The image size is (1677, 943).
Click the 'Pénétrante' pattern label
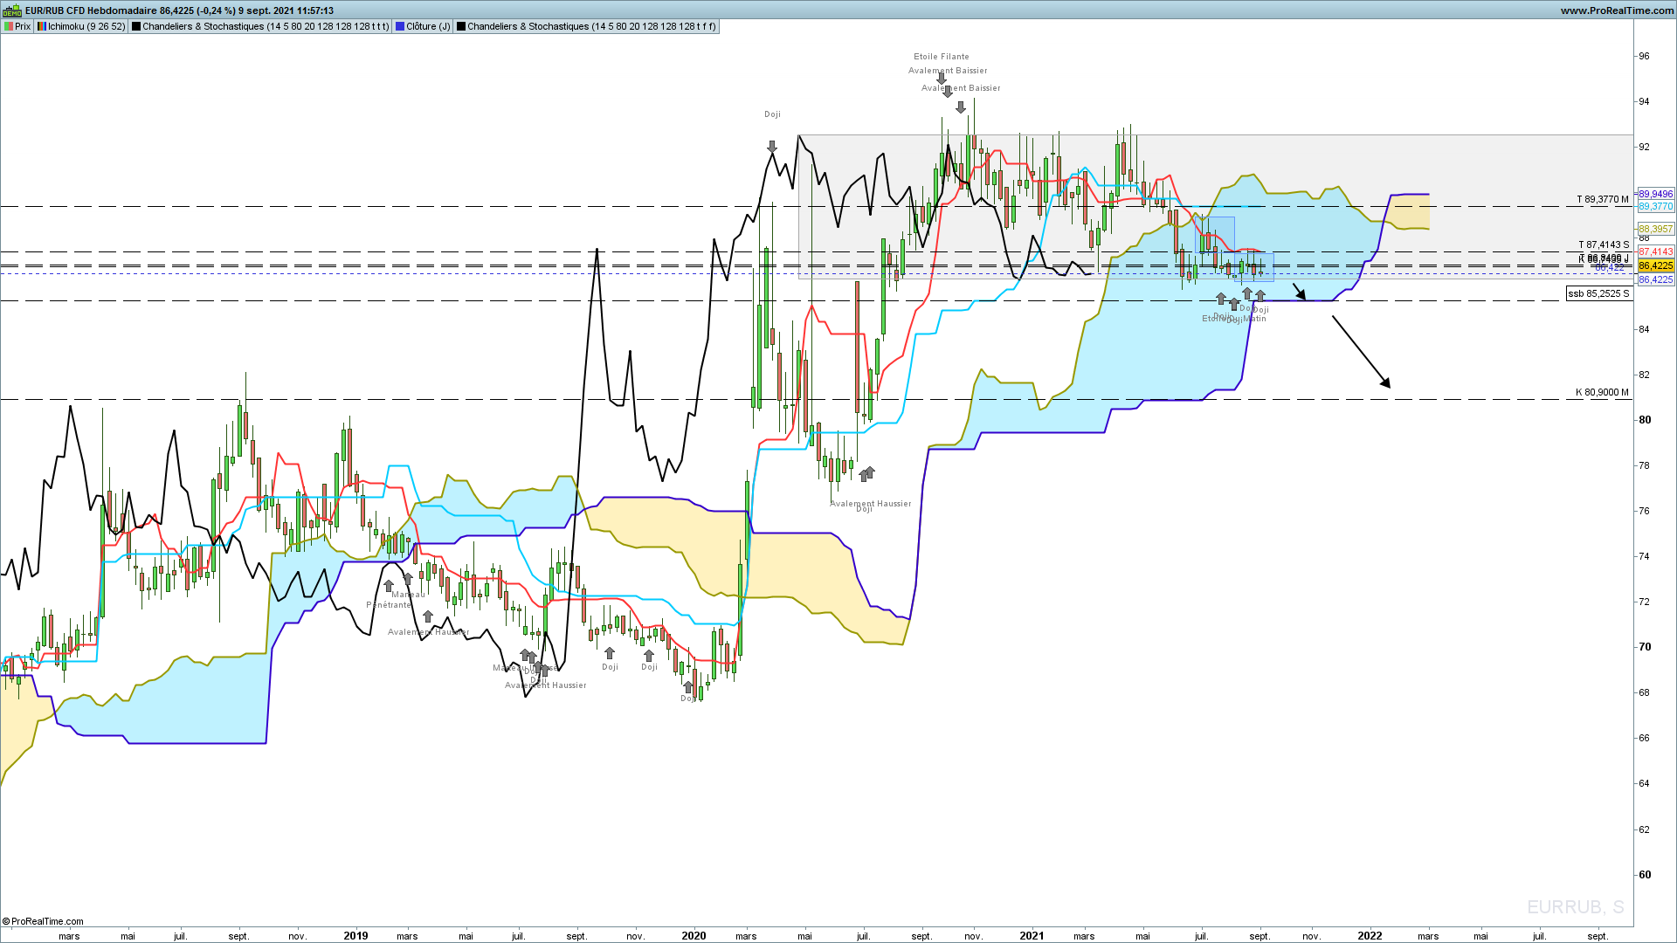pyautogui.click(x=389, y=605)
